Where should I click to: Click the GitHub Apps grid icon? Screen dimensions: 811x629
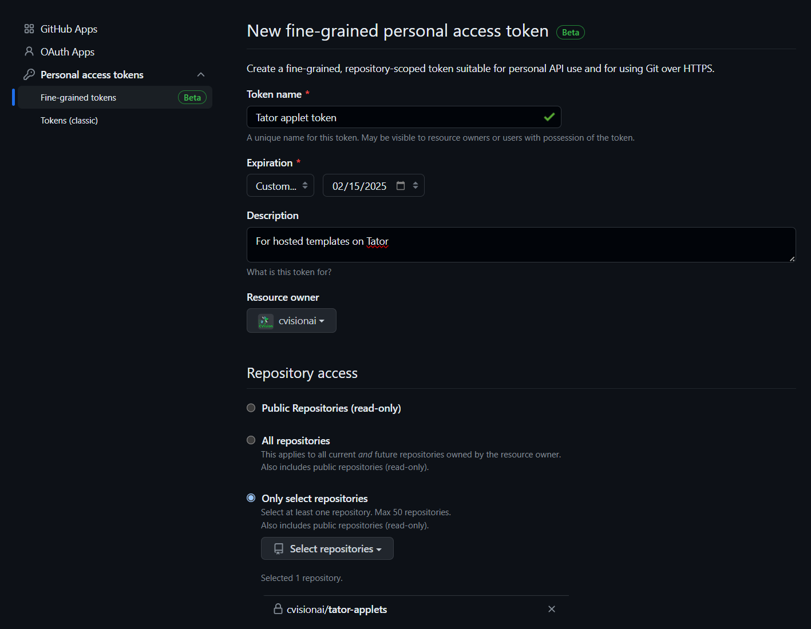[29, 29]
